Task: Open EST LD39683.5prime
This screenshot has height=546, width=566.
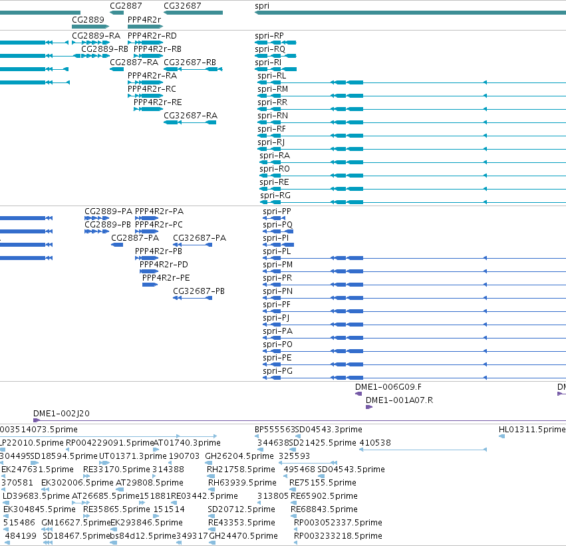Action: (x=36, y=497)
